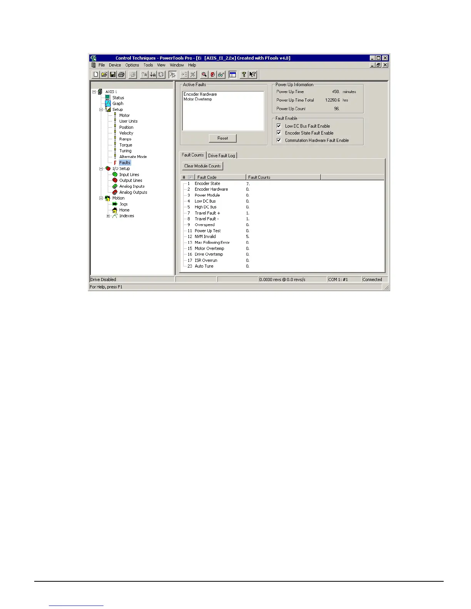Click the Print toolbar icon
The width and height of the screenshot is (471, 609).
121,75
